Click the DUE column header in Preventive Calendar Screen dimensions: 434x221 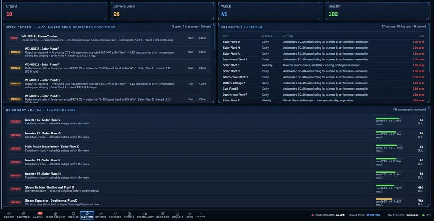pos(421,36)
